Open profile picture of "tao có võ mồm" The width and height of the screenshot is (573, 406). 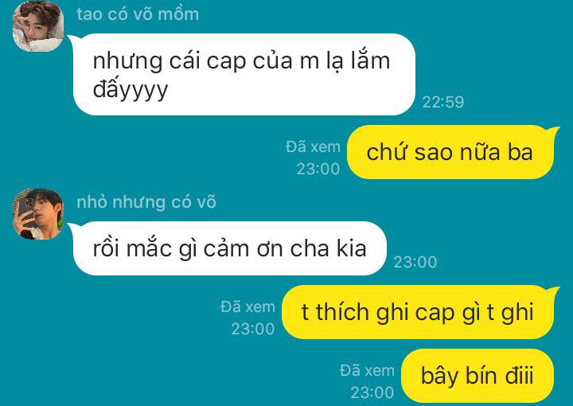point(38,26)
